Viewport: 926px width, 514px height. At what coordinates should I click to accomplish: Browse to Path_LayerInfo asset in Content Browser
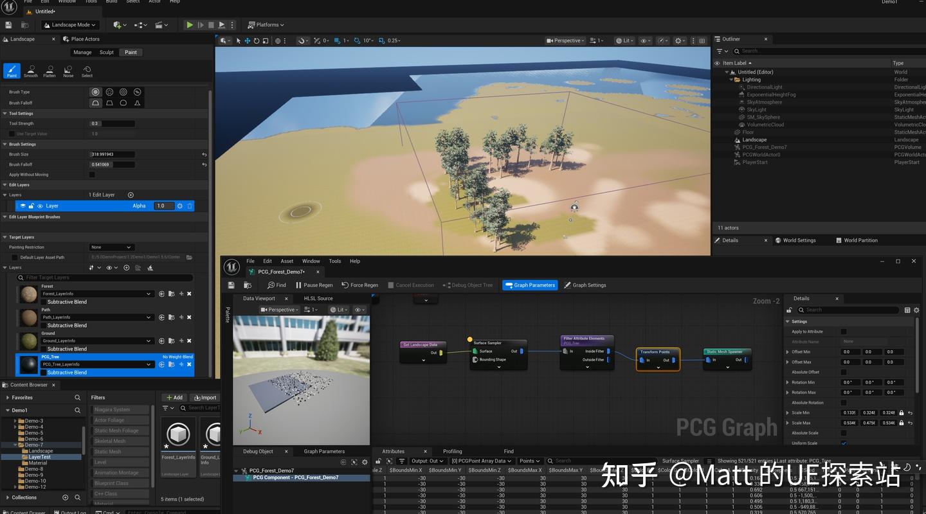pos(171,317)
